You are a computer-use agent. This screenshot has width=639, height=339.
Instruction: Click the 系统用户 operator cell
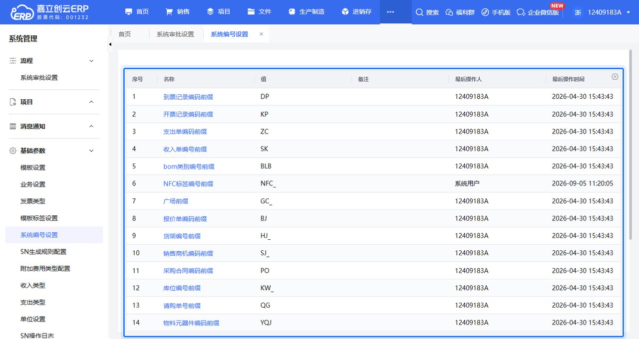point(467,183)
